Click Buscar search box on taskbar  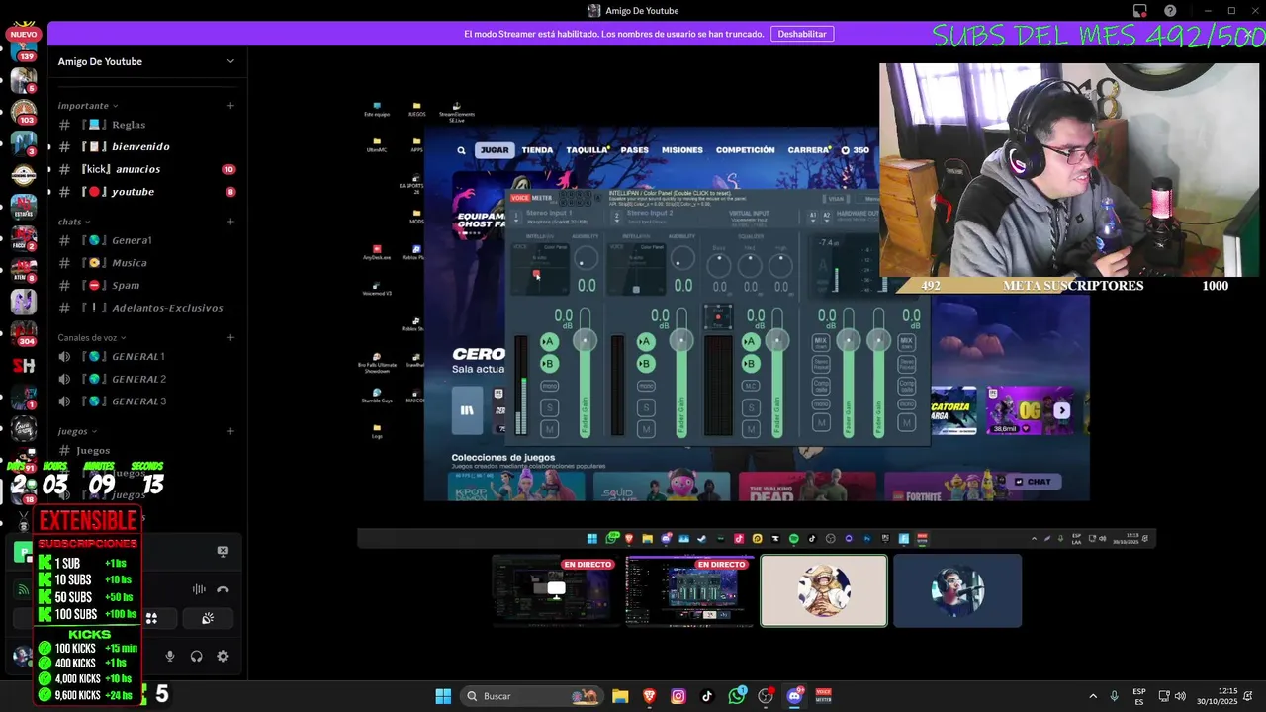(x=534, y=696)
